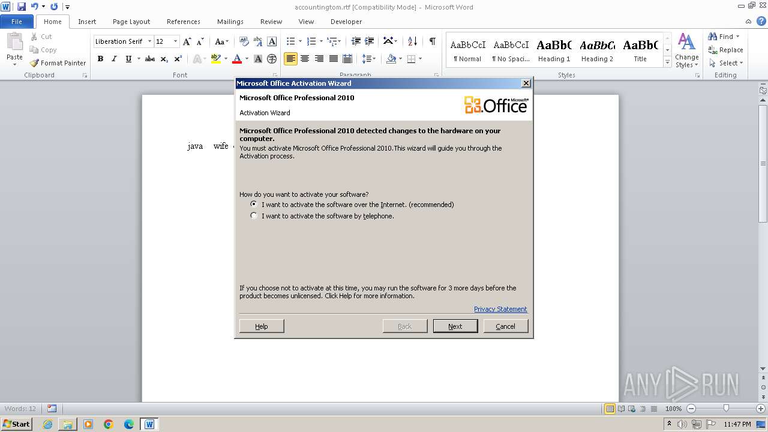Switch to the Page Layout tab
This screenshot has width=768, height=432.
click(x=131, y=22)
